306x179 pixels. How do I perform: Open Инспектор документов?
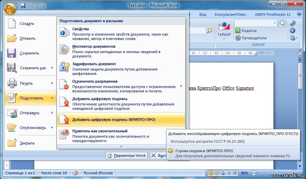[121, 51]
